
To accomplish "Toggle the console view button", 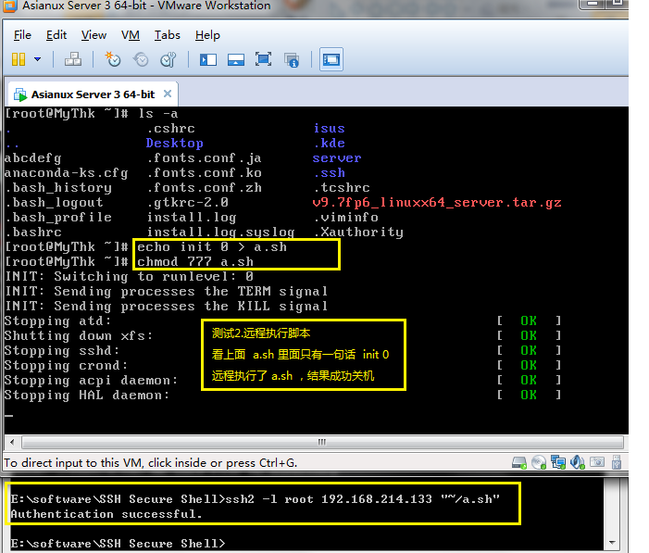I will [331, 59].
